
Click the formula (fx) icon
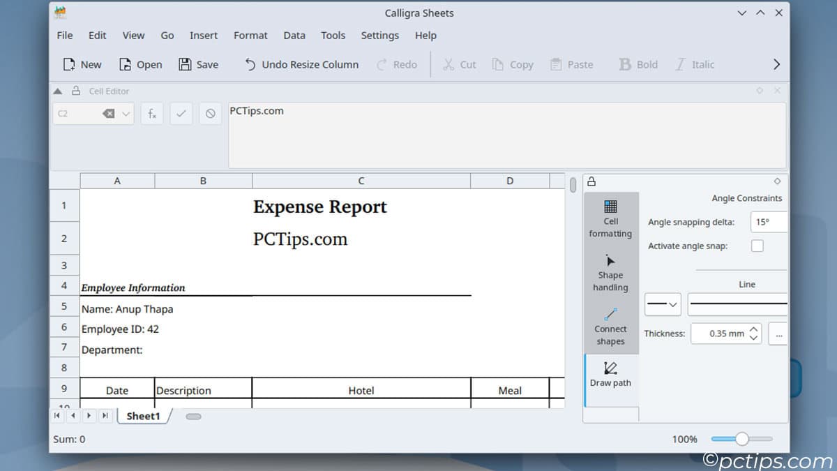[x=151, y=113]
